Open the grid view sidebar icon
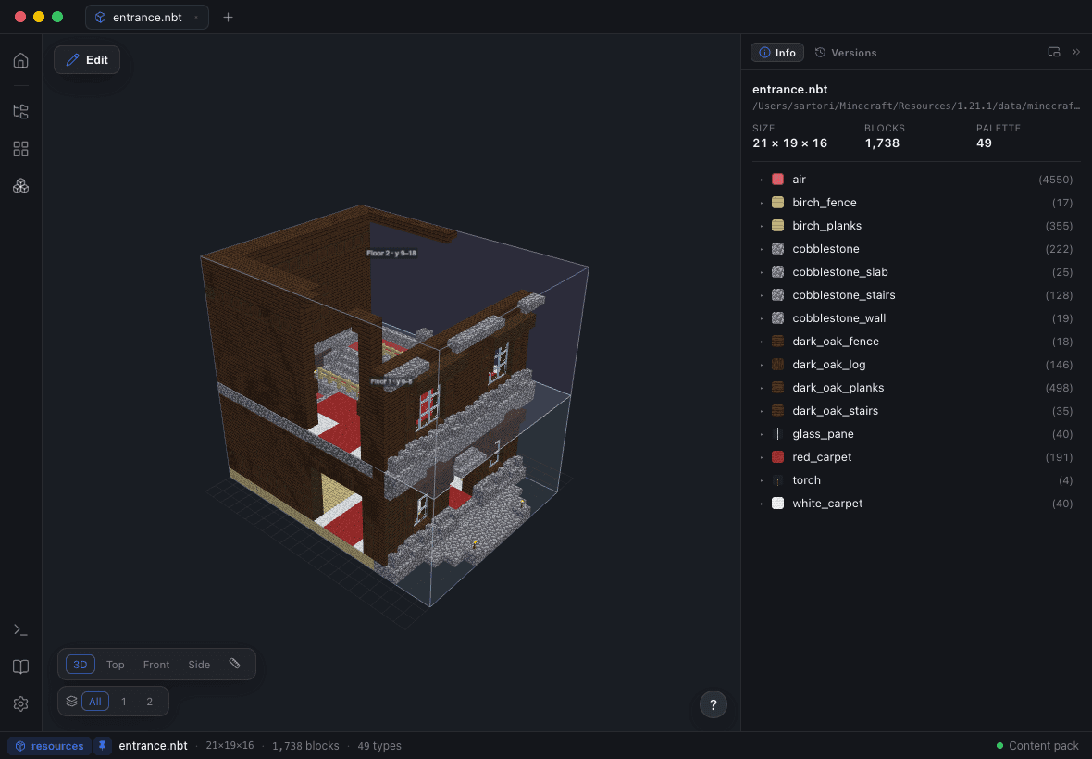This screenshot has width=1092, height=759. click(21, 148)
